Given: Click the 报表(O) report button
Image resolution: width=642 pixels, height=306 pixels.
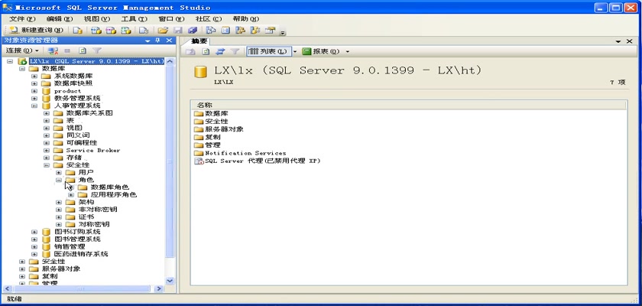Looking at the screenshot, I should tap(321, 51).
